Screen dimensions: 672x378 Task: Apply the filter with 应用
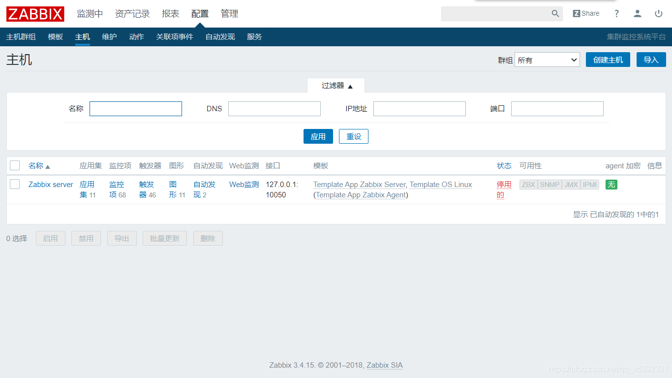coord(318,136)
